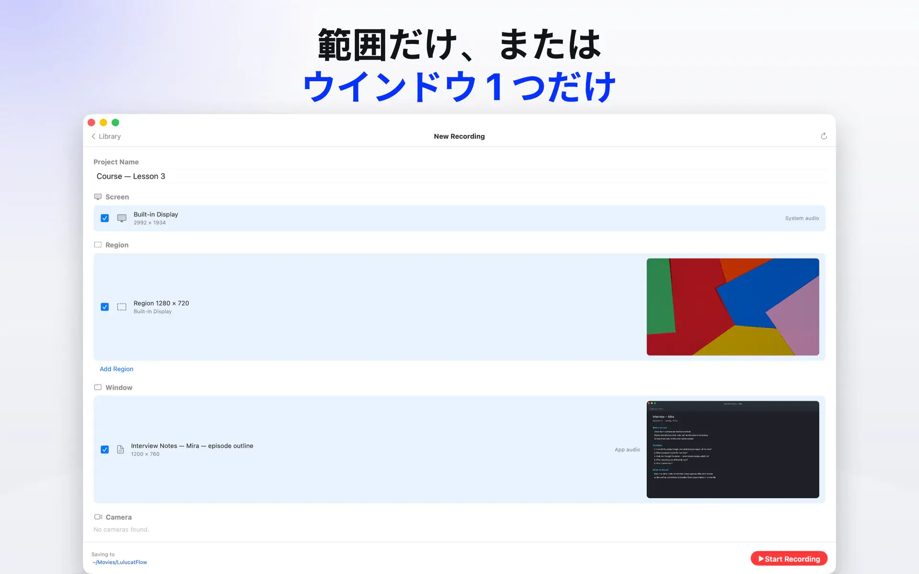Click the Built-in Display monitor icon
Viewport: 919px width, 574px height.
[x=122, y=218]
